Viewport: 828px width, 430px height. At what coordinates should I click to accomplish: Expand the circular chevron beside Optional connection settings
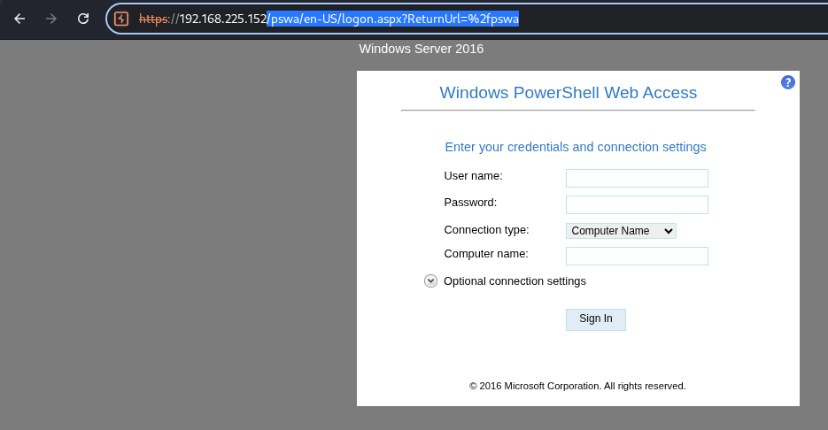point(431,281)
